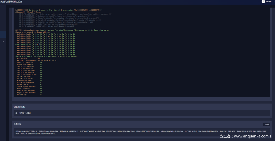Click the highlighted [03] shadow byte
The width and height of the screenshot is (275, 141).
click(38, 44)
